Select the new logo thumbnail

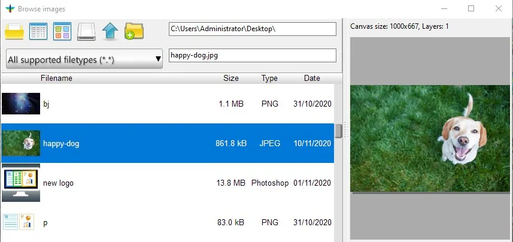click(21, 183)
